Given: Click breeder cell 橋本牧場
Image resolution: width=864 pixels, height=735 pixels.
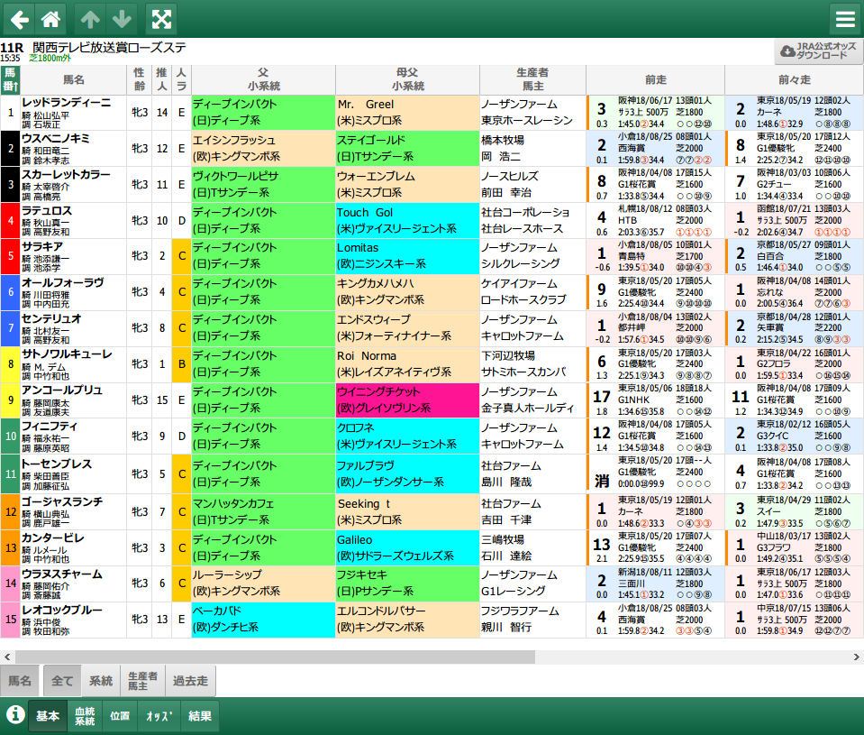Looking at the screenshot, I should [532, 148].
